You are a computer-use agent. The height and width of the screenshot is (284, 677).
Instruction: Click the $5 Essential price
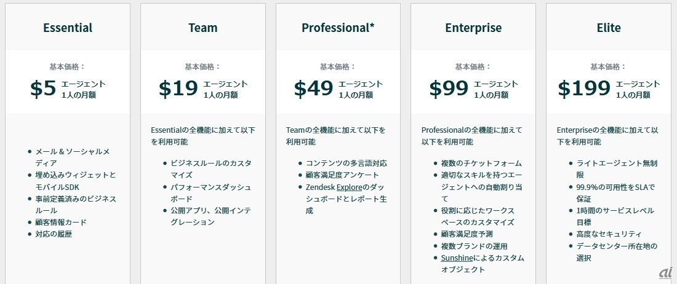pos(43,89)
